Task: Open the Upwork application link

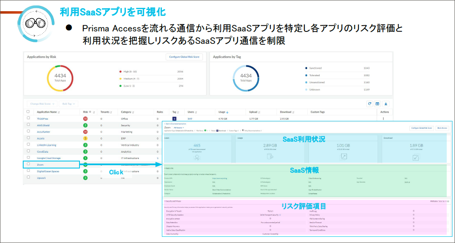Action: (x=41, y=178)
